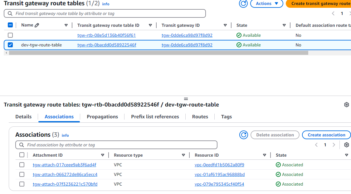Open the Actions dropdown menu
The height and width of the screenshot is (194, 351).
point(267,3)
